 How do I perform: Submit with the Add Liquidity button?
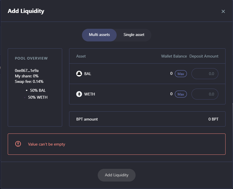(x=116, y=175)
